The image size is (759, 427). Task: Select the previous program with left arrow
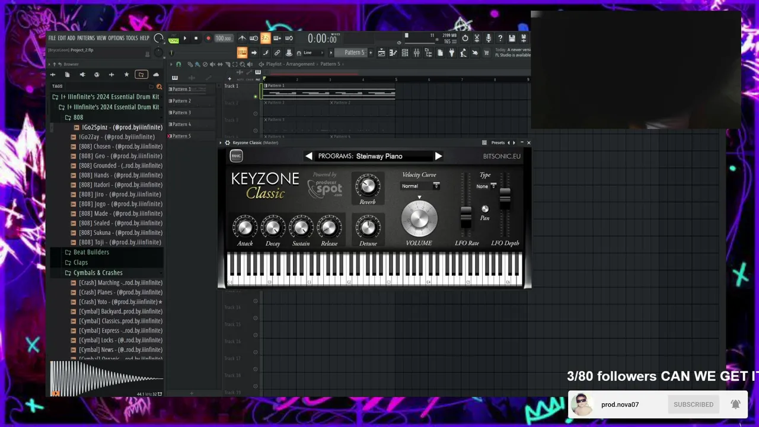click(309, 156)
